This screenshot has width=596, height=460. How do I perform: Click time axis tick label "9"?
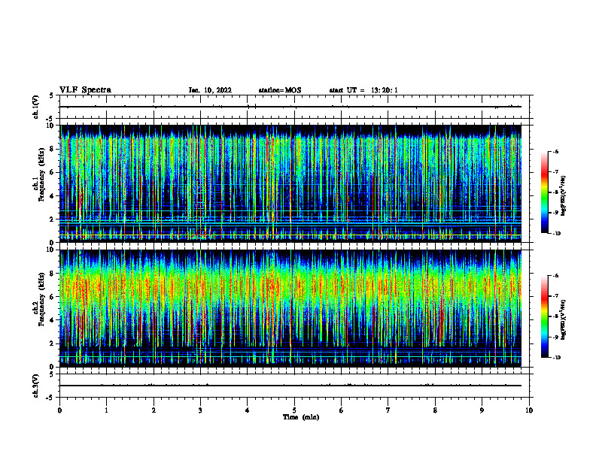pos(482,410)
